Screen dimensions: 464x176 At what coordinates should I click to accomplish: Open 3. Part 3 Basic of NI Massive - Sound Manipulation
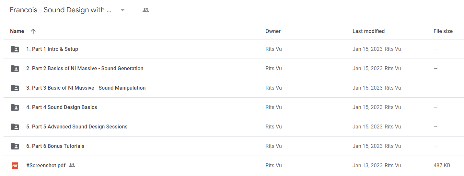[x=86, y=88]
